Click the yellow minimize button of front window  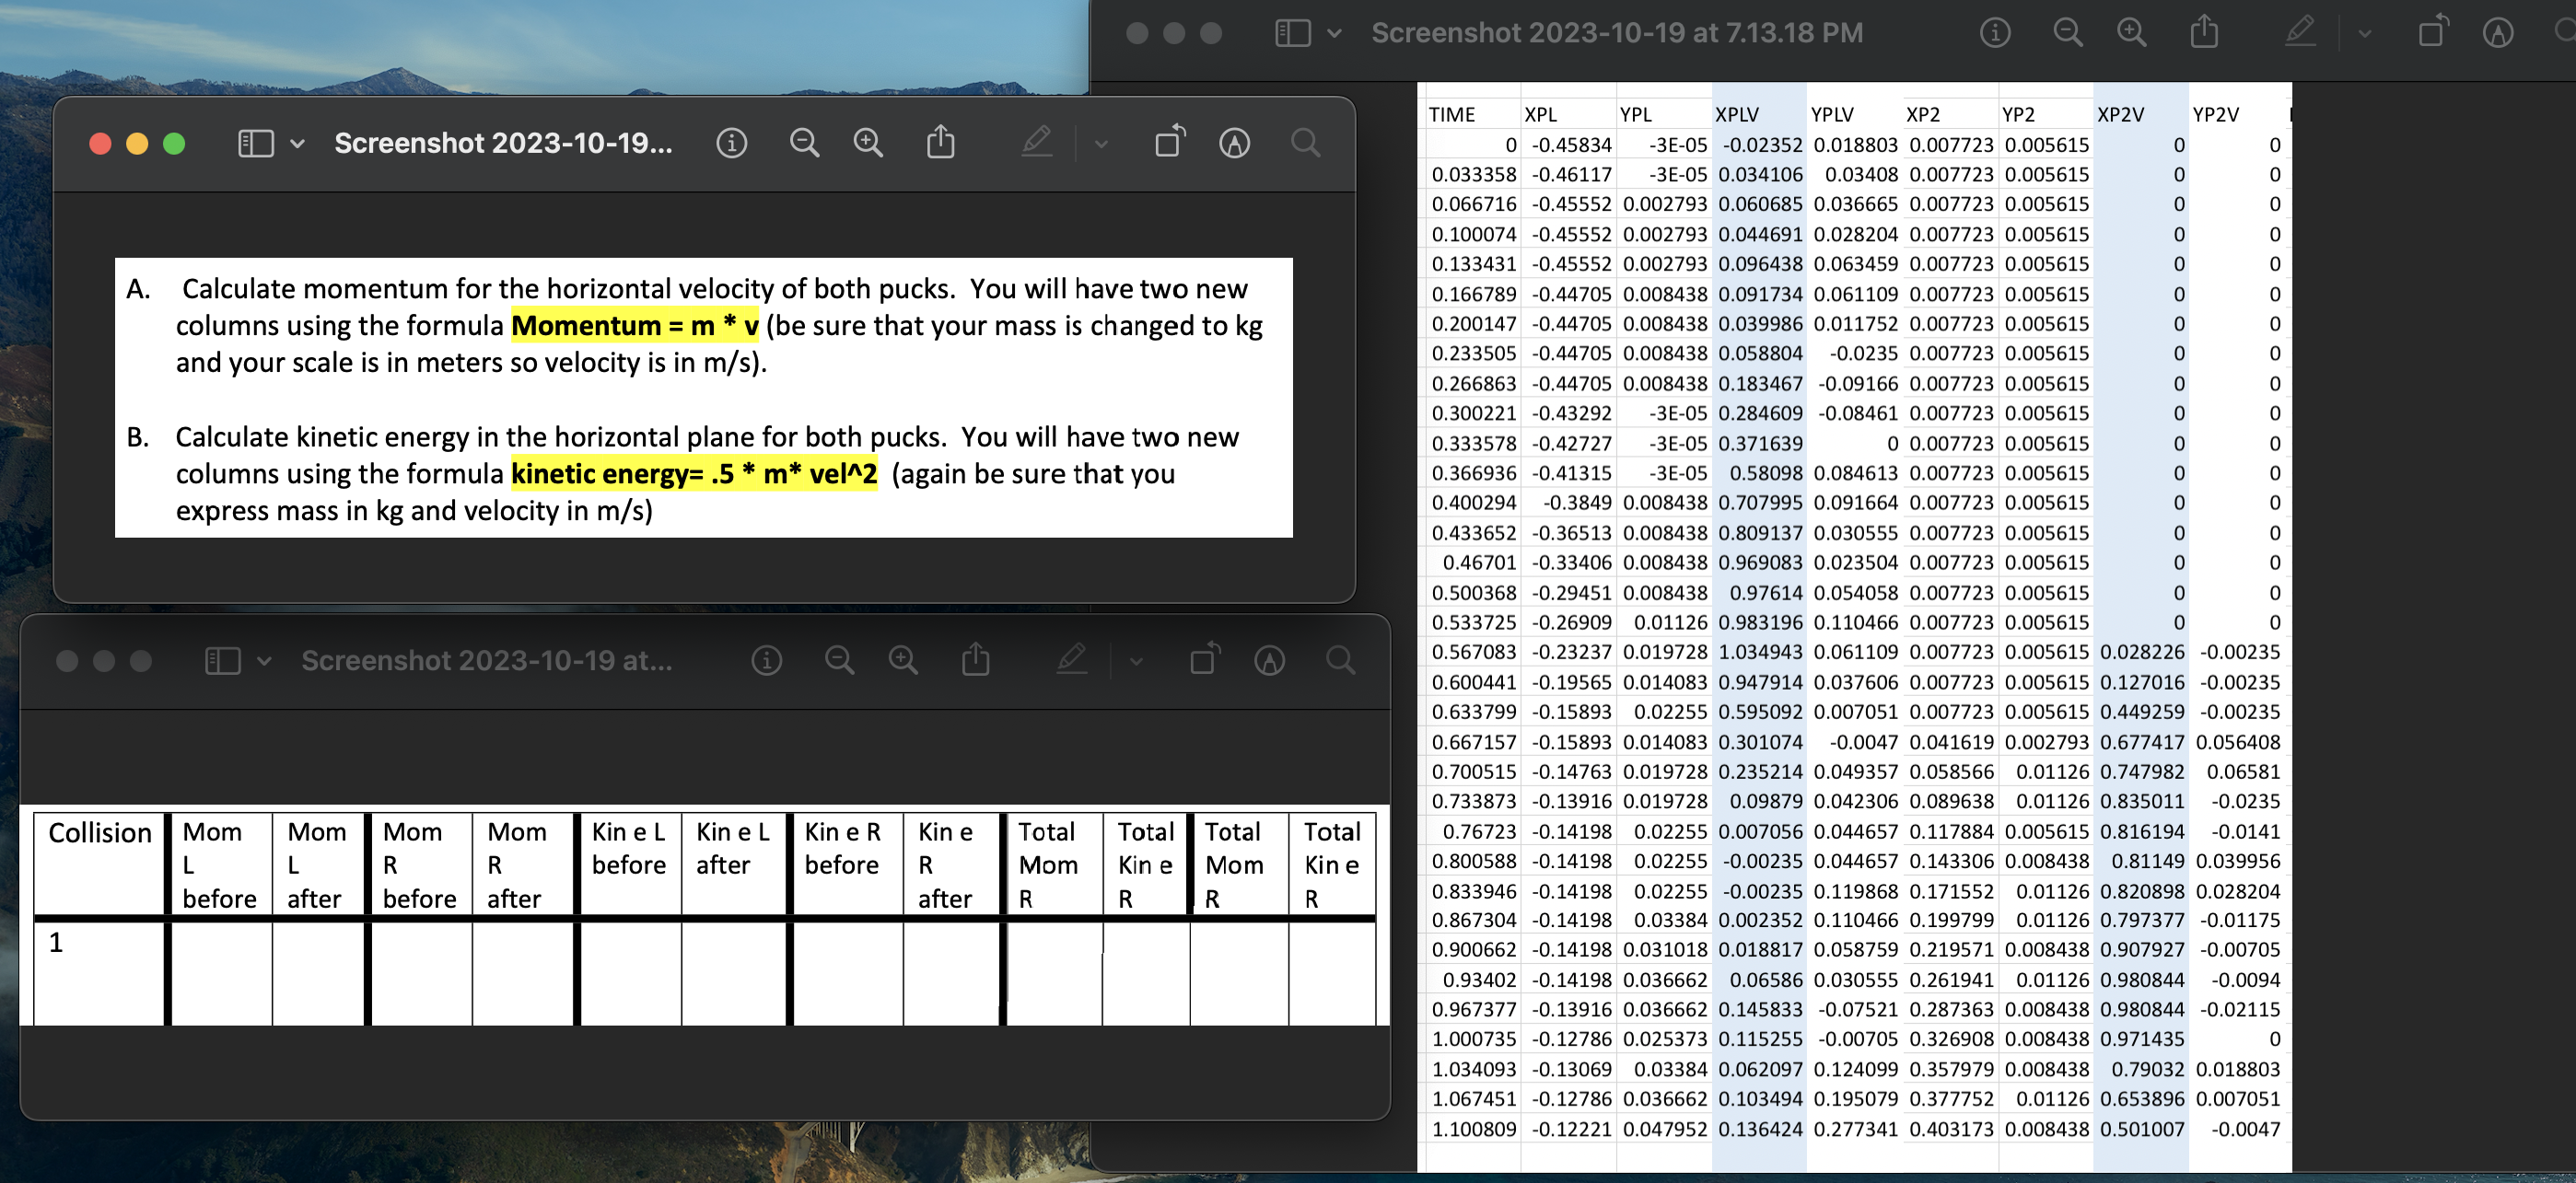coord(137,144)
